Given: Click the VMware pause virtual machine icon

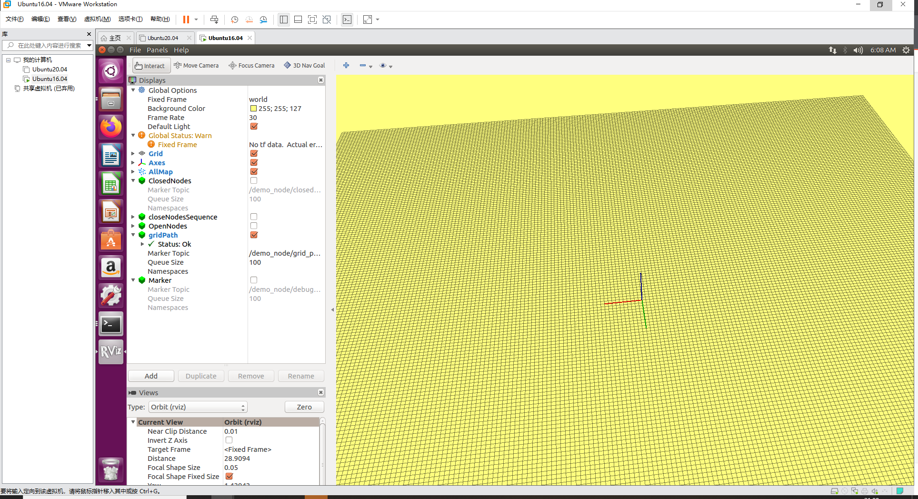Looking at the screenshot, I should click(x=186, y=20).
